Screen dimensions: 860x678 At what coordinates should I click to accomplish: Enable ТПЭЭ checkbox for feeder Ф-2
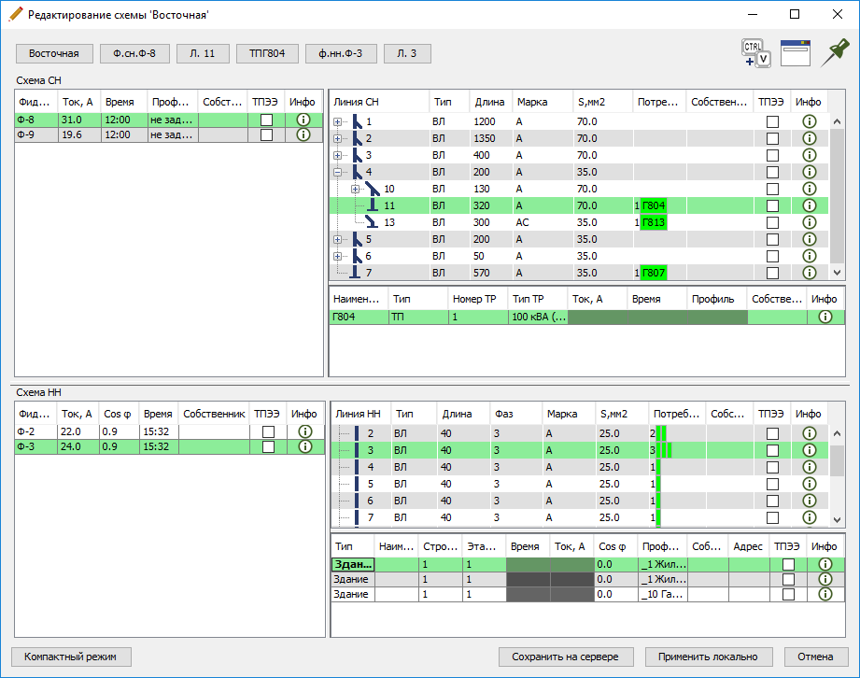point(268,431)
